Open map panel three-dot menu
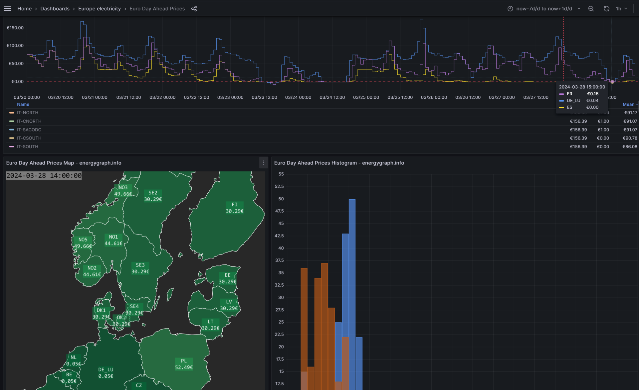The height and width of the screenshot is (390, 639). point(264,163)
